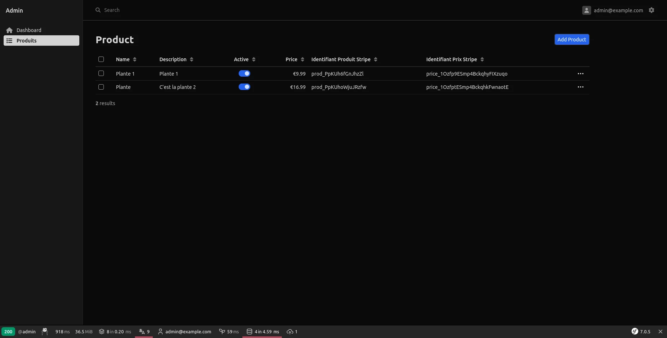667x338 pixels.
Task: Open the Twig panel showing 59 ms
Action: tap(229, 332)
